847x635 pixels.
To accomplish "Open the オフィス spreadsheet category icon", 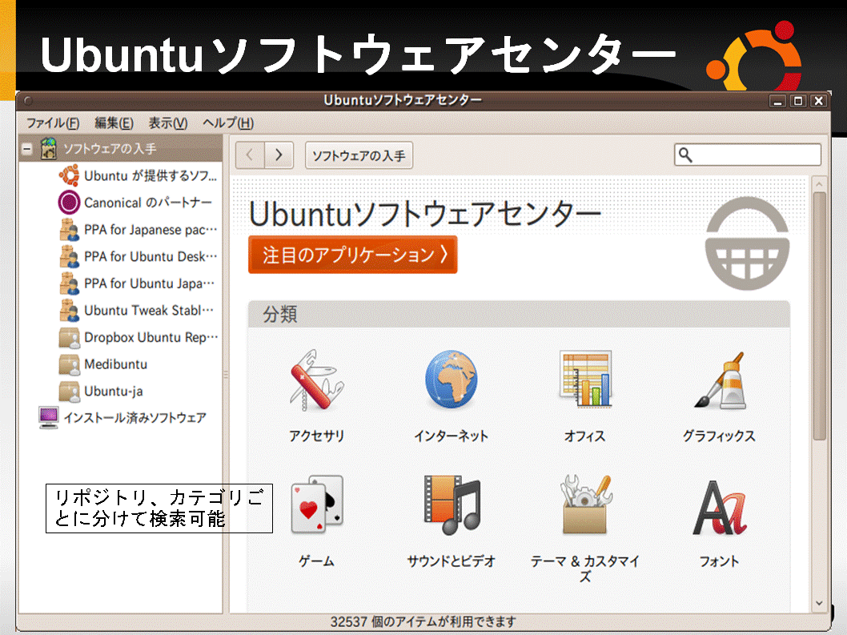I will [585, 378].
